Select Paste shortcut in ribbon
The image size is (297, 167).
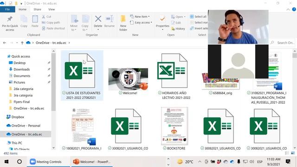[x=53, y=28]
